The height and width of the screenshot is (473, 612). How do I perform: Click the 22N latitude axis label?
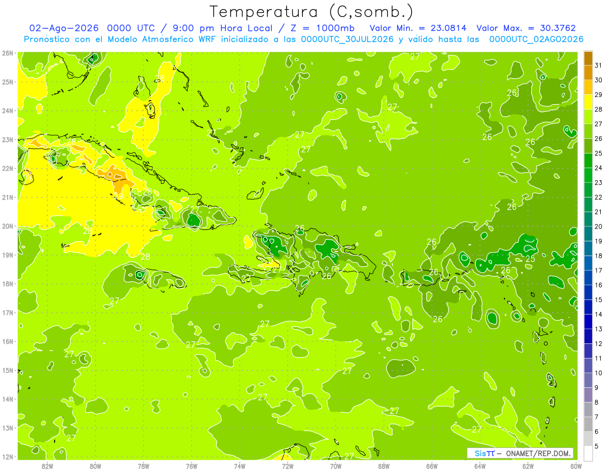7,168
